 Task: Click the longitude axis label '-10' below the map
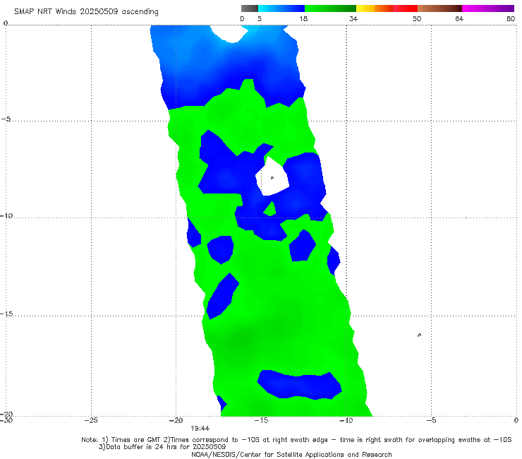tap(346, 420)
